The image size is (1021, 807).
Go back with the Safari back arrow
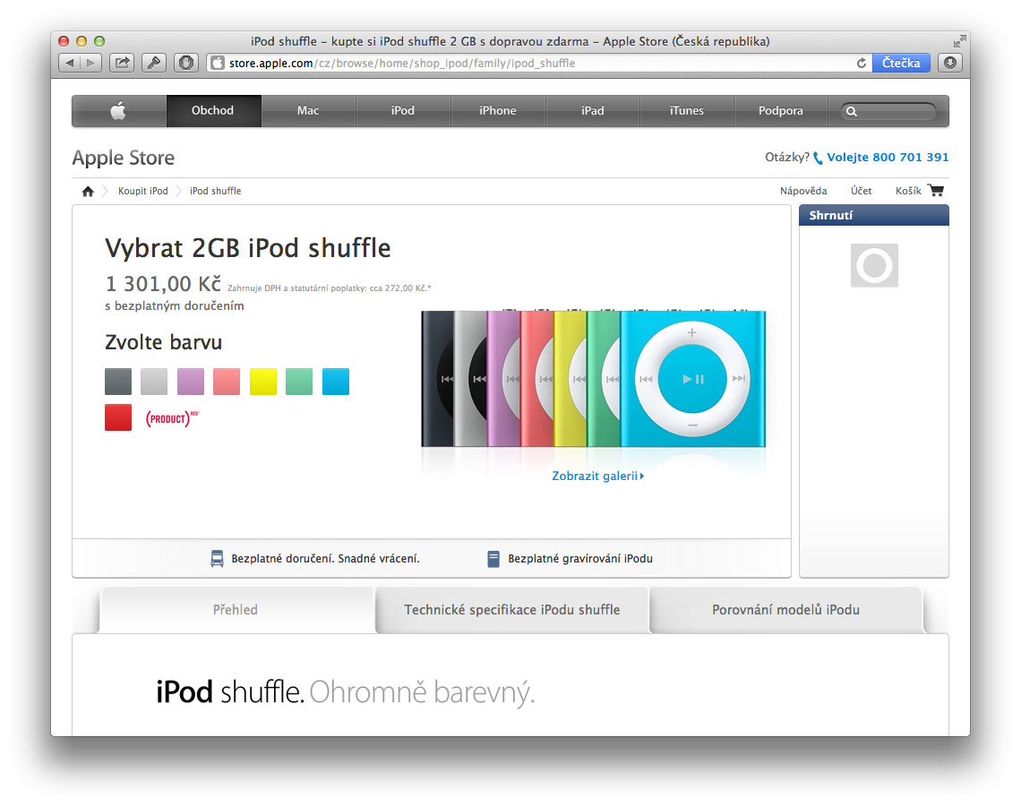[70, 63]
